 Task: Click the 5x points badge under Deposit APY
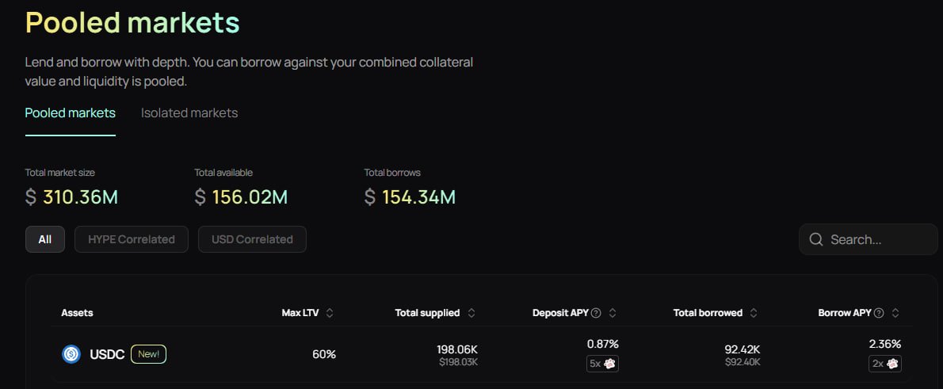coord(602,364)
